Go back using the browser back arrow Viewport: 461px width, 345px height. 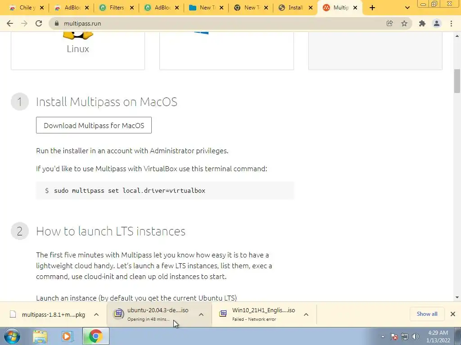pos(10,23)
